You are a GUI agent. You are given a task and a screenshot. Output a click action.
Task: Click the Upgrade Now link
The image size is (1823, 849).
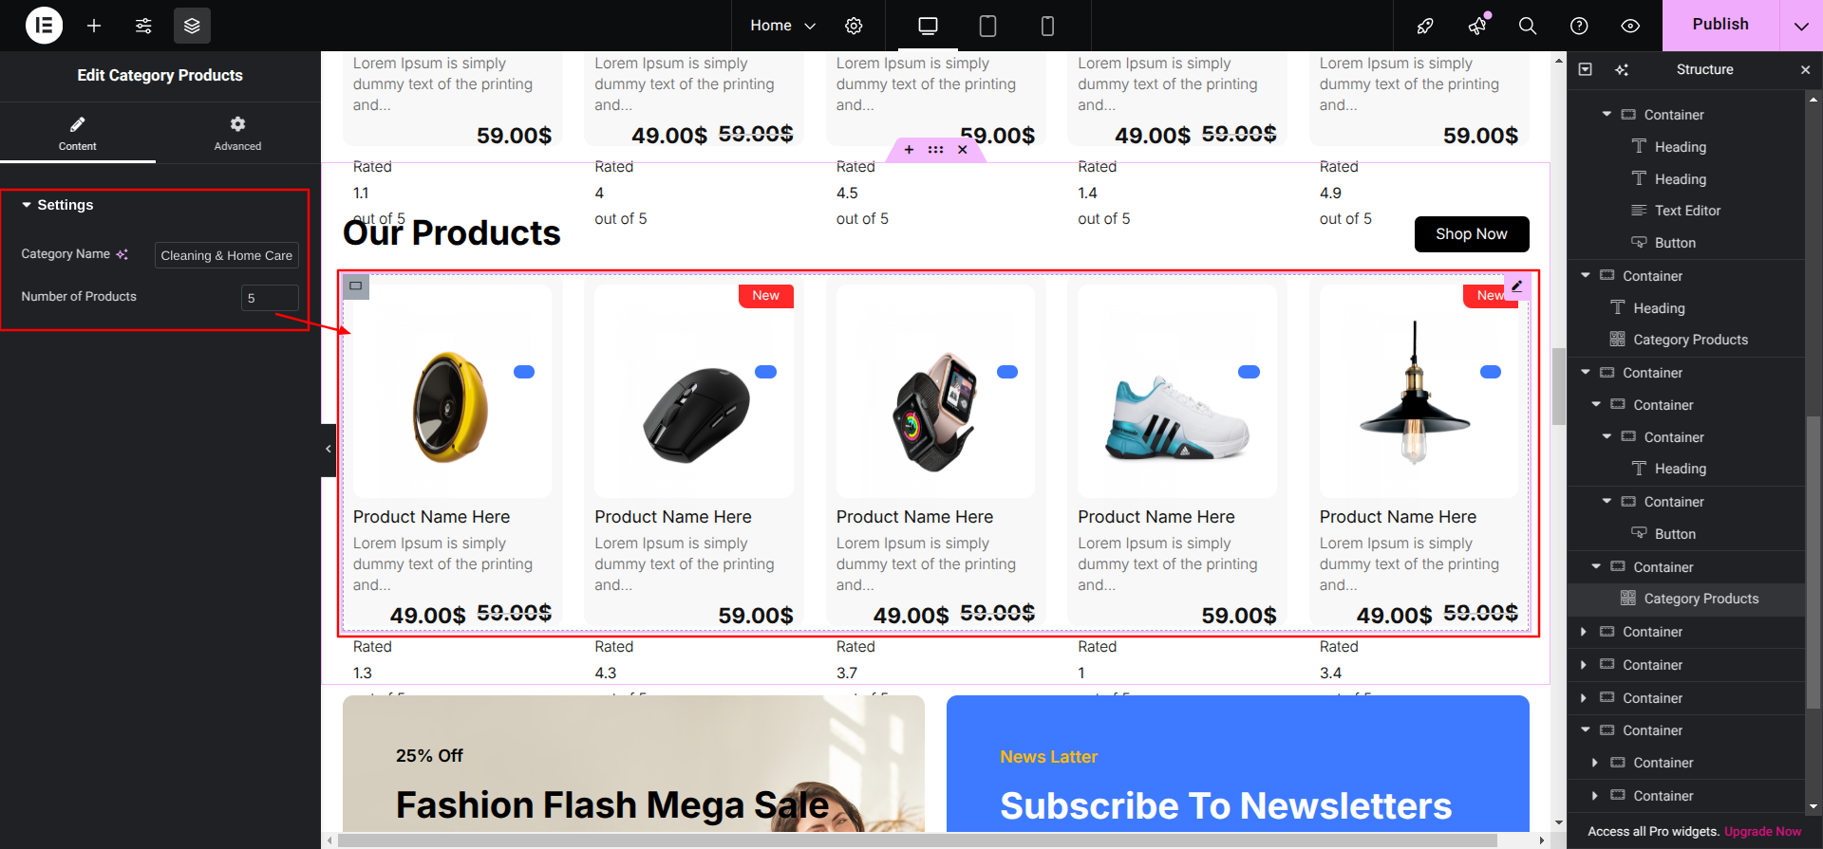tap(1762, 832)
